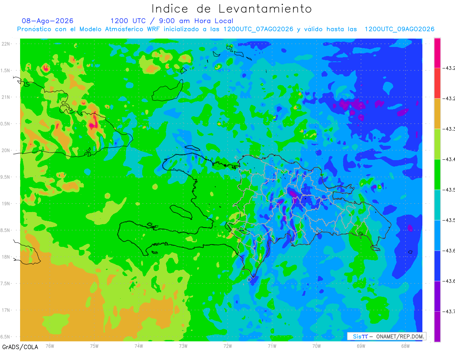Viewport: 455px width, 351px height.
Task: Click the '70W' longitude label
Action: (316, 346)
